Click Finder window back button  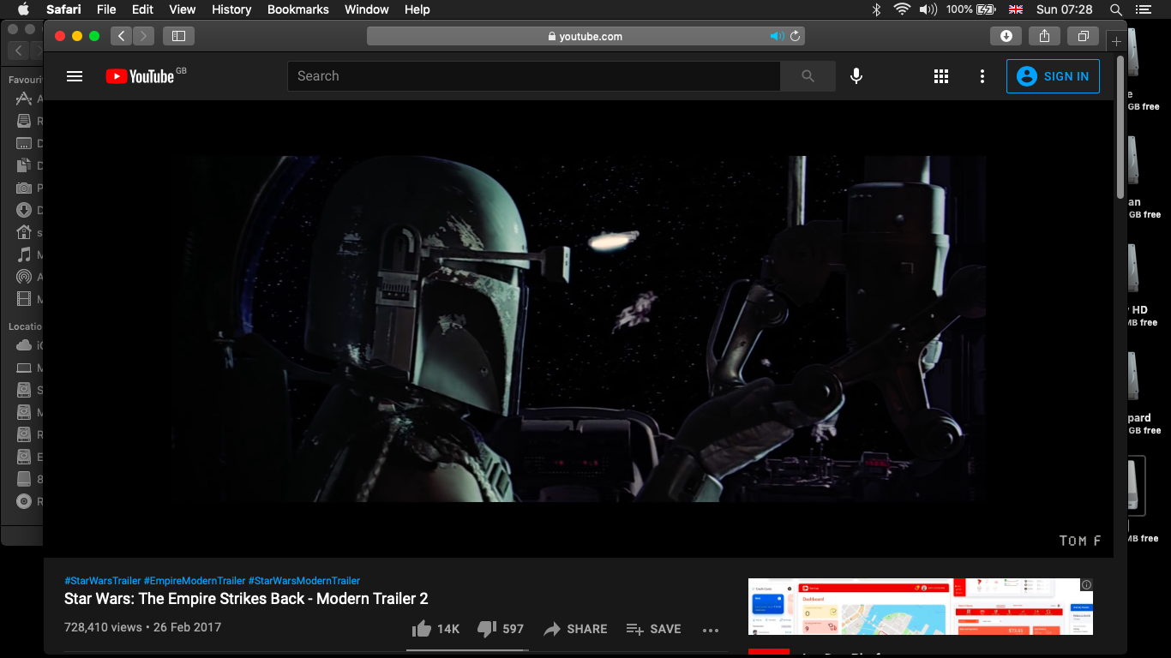click(x=19, y=51)
